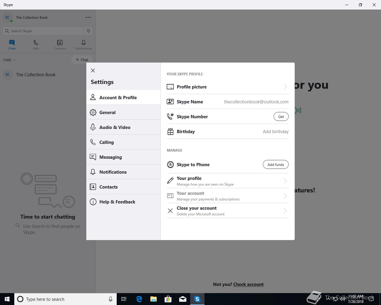Select Account & Profile settings

(123, 97)
